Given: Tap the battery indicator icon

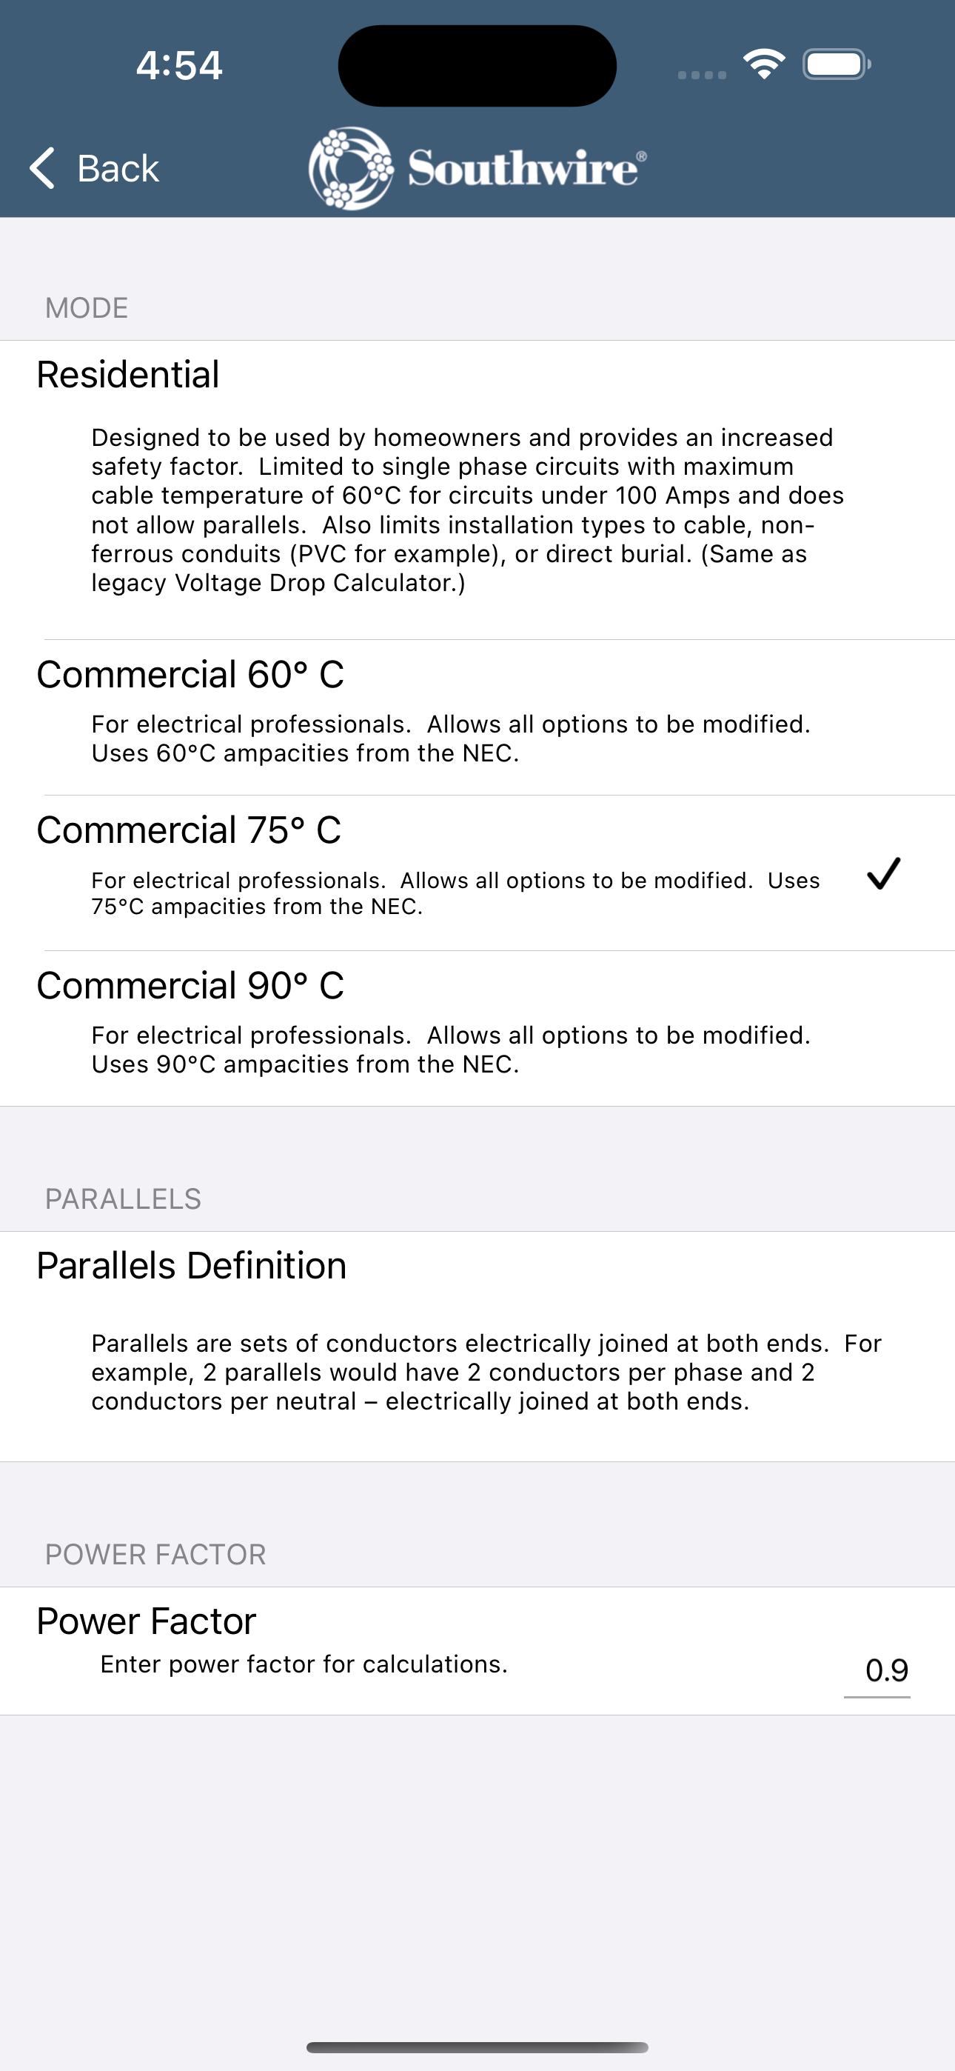Looking at the screenshot, I should 836,64.
